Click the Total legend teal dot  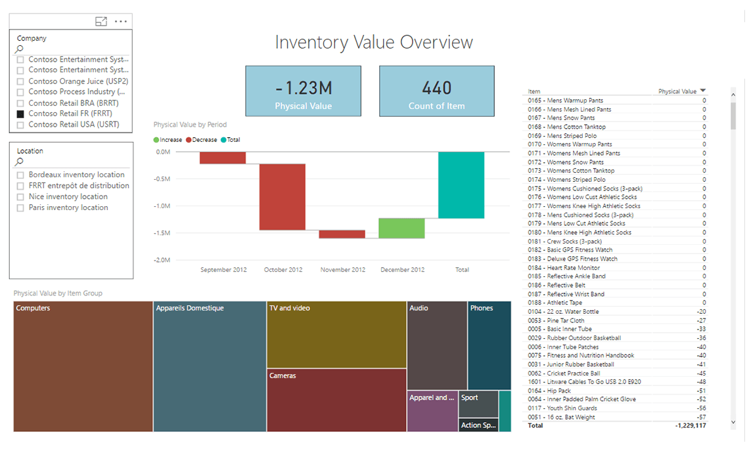(223, 140)
